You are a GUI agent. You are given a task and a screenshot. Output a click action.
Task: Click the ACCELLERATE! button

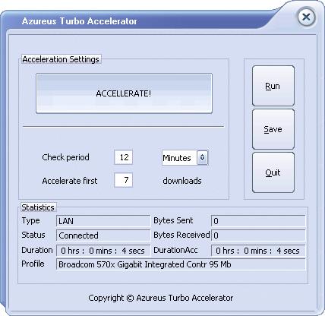[x=124, y=93]
